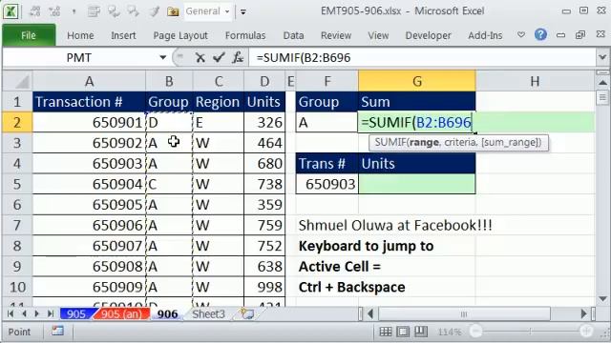This screenshot has height=343, width=611.
Task: Confirm formula entry with checkmark icon
Action: (219, 58)
